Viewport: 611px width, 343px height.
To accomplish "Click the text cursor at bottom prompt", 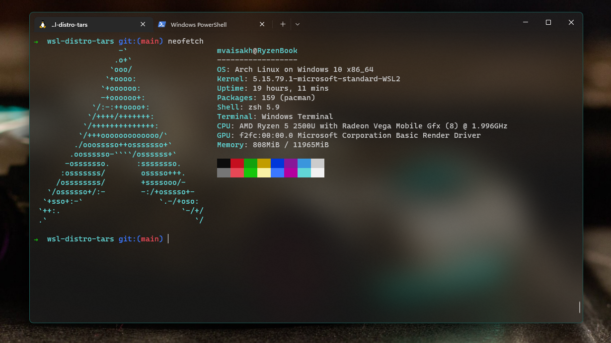I will pyautogui.click(x=168, y=239).
